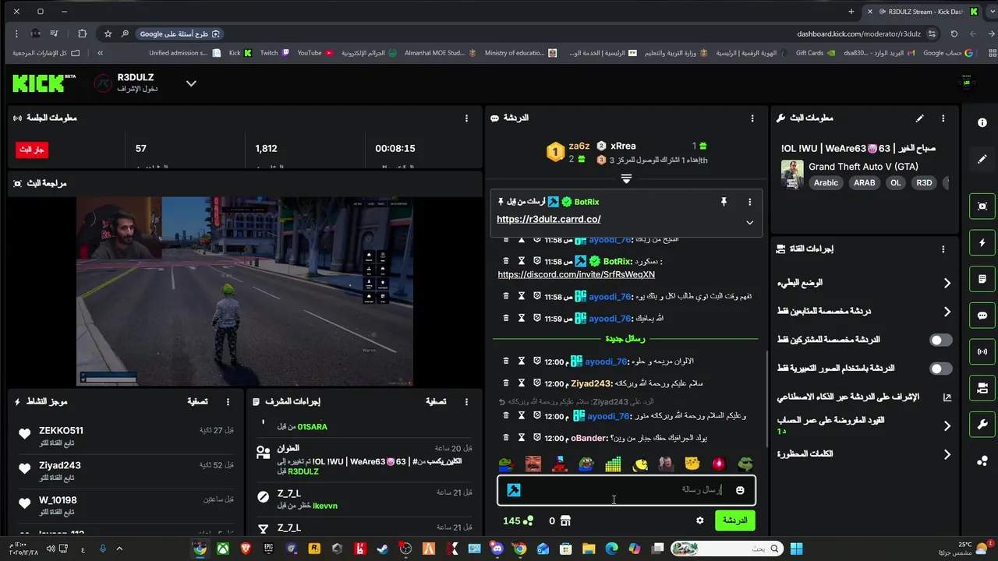The height and width of the screenshot is (561, 998).
Task: Open Gift Cards bookmark
Action: point(816,53)
